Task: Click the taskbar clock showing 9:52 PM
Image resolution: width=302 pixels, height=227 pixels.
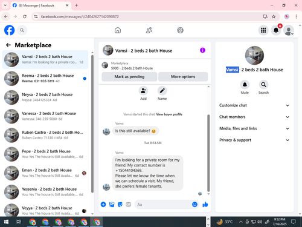Action: click(280, 222)
